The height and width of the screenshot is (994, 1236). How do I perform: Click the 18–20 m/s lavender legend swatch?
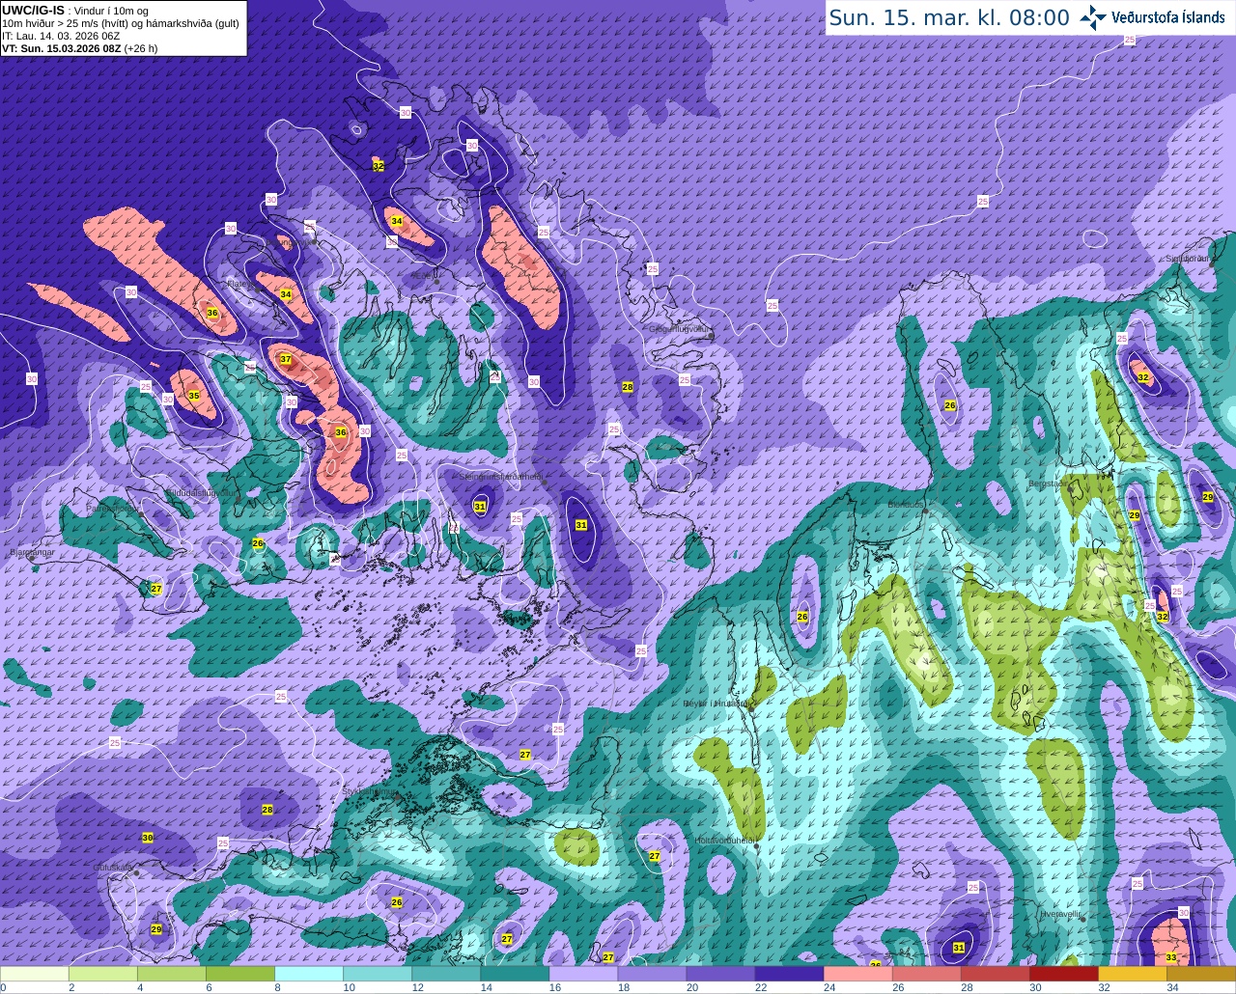pos(652,974)
